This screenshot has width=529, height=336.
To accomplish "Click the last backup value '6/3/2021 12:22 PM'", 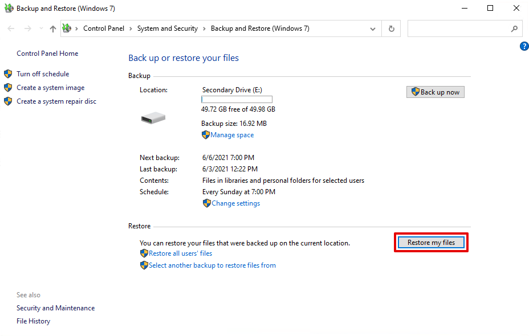I will (230, 169).
